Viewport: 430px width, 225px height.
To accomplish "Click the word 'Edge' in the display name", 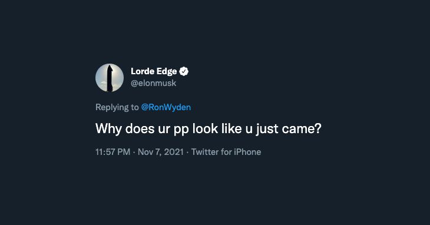I will click(167, 71).
